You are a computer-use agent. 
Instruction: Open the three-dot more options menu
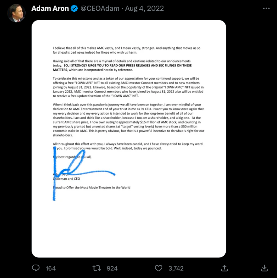tap(266, 8)
